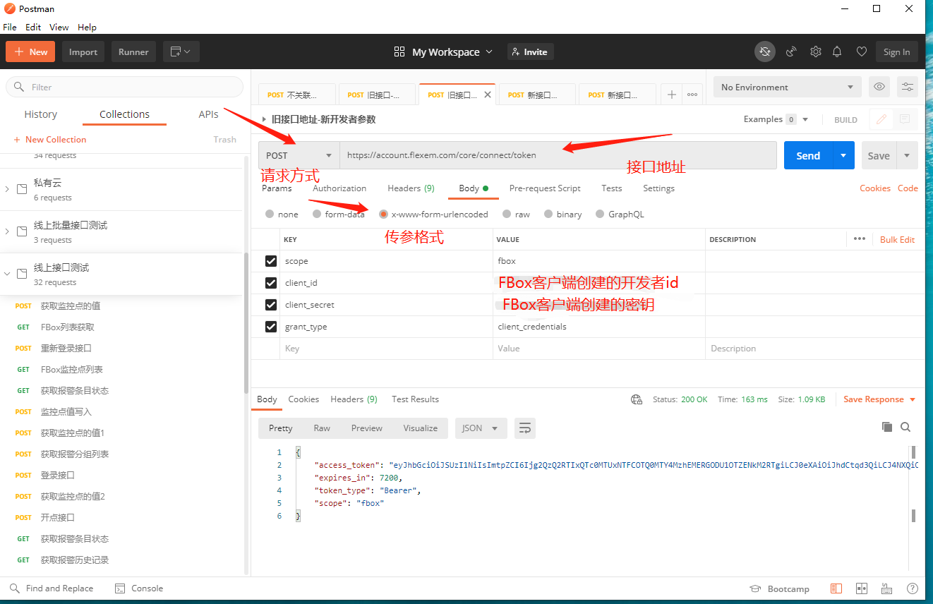The width and height of the screenshot is (933, 604).
Task: Uncheck the client_secret parameter checkbox
Action: click(x=271, y=305)
